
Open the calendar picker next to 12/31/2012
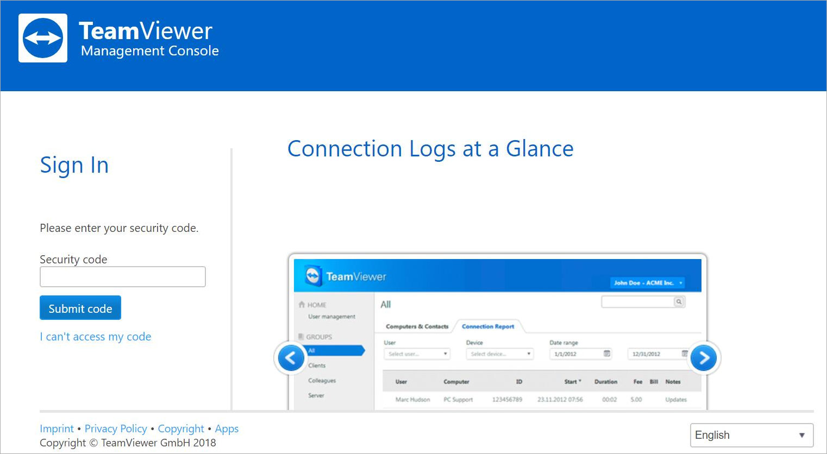click(x=685, y=354)
